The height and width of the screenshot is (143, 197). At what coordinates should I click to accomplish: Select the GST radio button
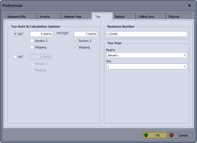click(15, 34)
